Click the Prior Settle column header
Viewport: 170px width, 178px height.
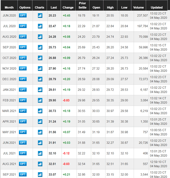click(82, 5)
